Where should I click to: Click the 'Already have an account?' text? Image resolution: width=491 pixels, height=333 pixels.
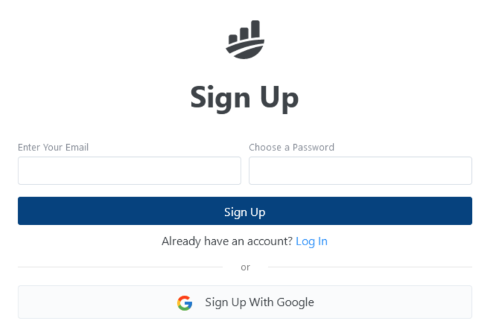227,241
